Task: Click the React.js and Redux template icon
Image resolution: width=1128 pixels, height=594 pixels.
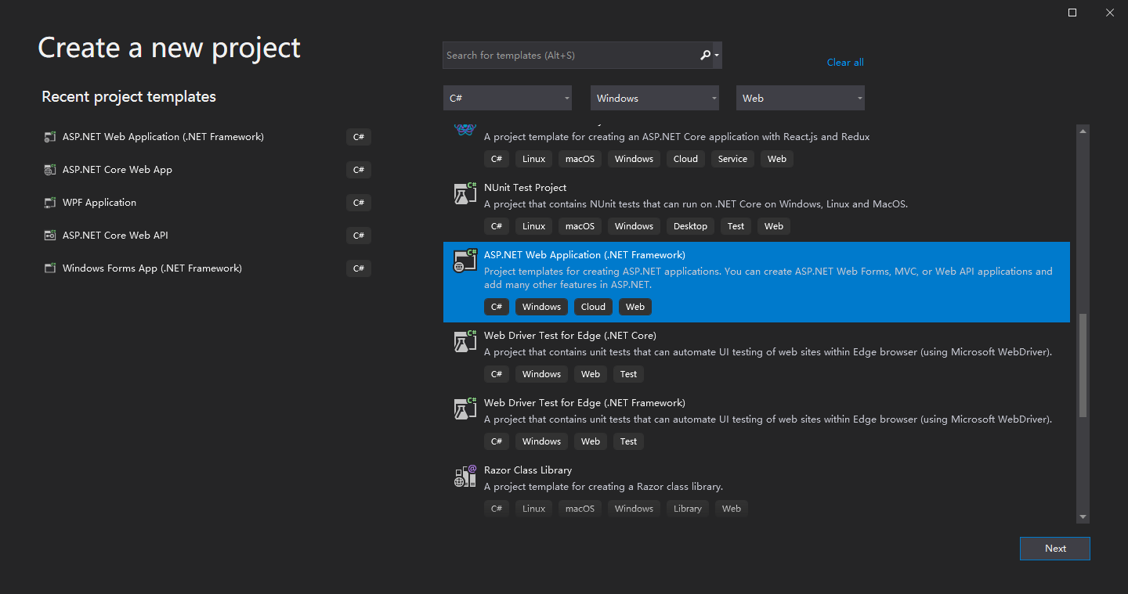Action: [x=465, y=129]
